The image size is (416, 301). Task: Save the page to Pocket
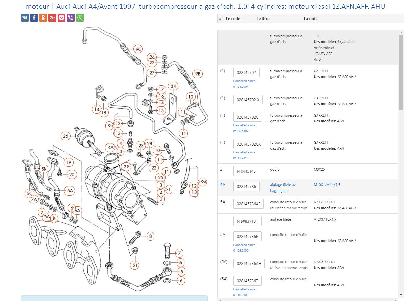[62, 18]
